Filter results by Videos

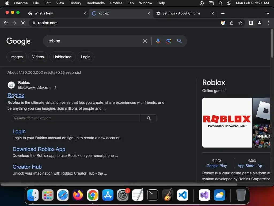tap(38, 57)
